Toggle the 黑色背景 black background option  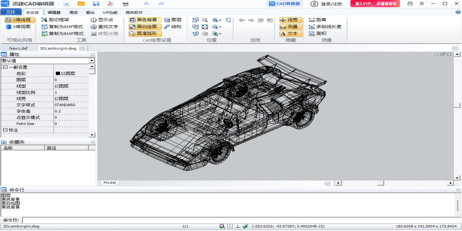(143, 20)
